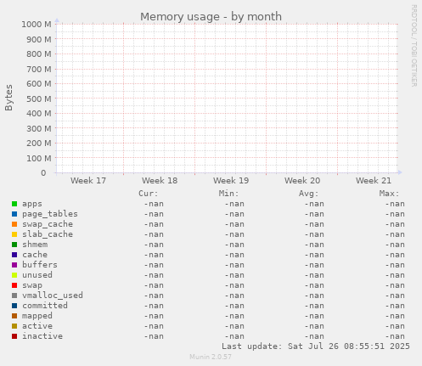Screen dimensions: 422x366
Task: Select the 'buffers' legend label
Action: tap(40, 265)
